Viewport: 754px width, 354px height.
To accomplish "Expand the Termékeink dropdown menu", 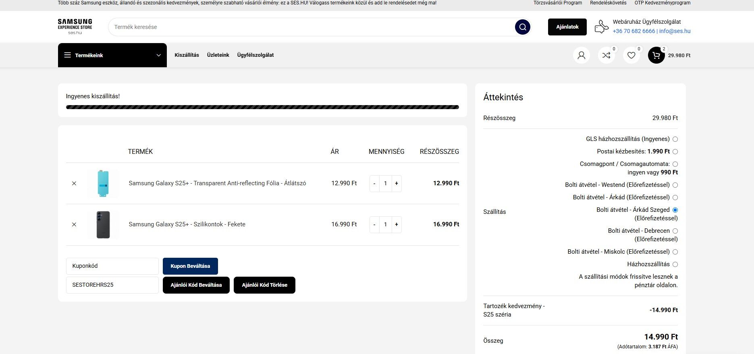I will [x=112, y=55].
